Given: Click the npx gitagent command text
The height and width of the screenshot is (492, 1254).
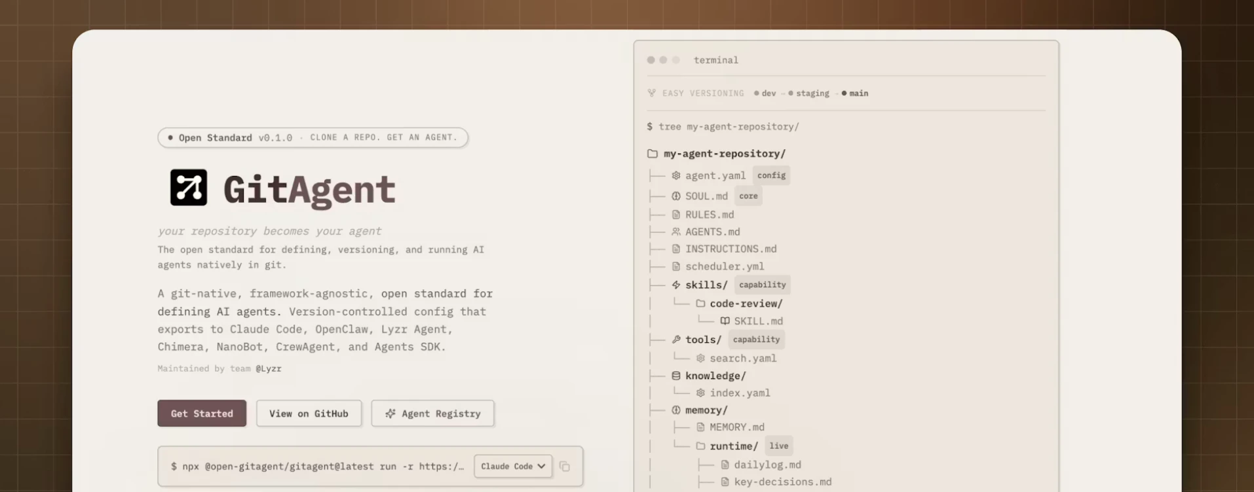Looking at the screenshot, I should click(317, 466).
